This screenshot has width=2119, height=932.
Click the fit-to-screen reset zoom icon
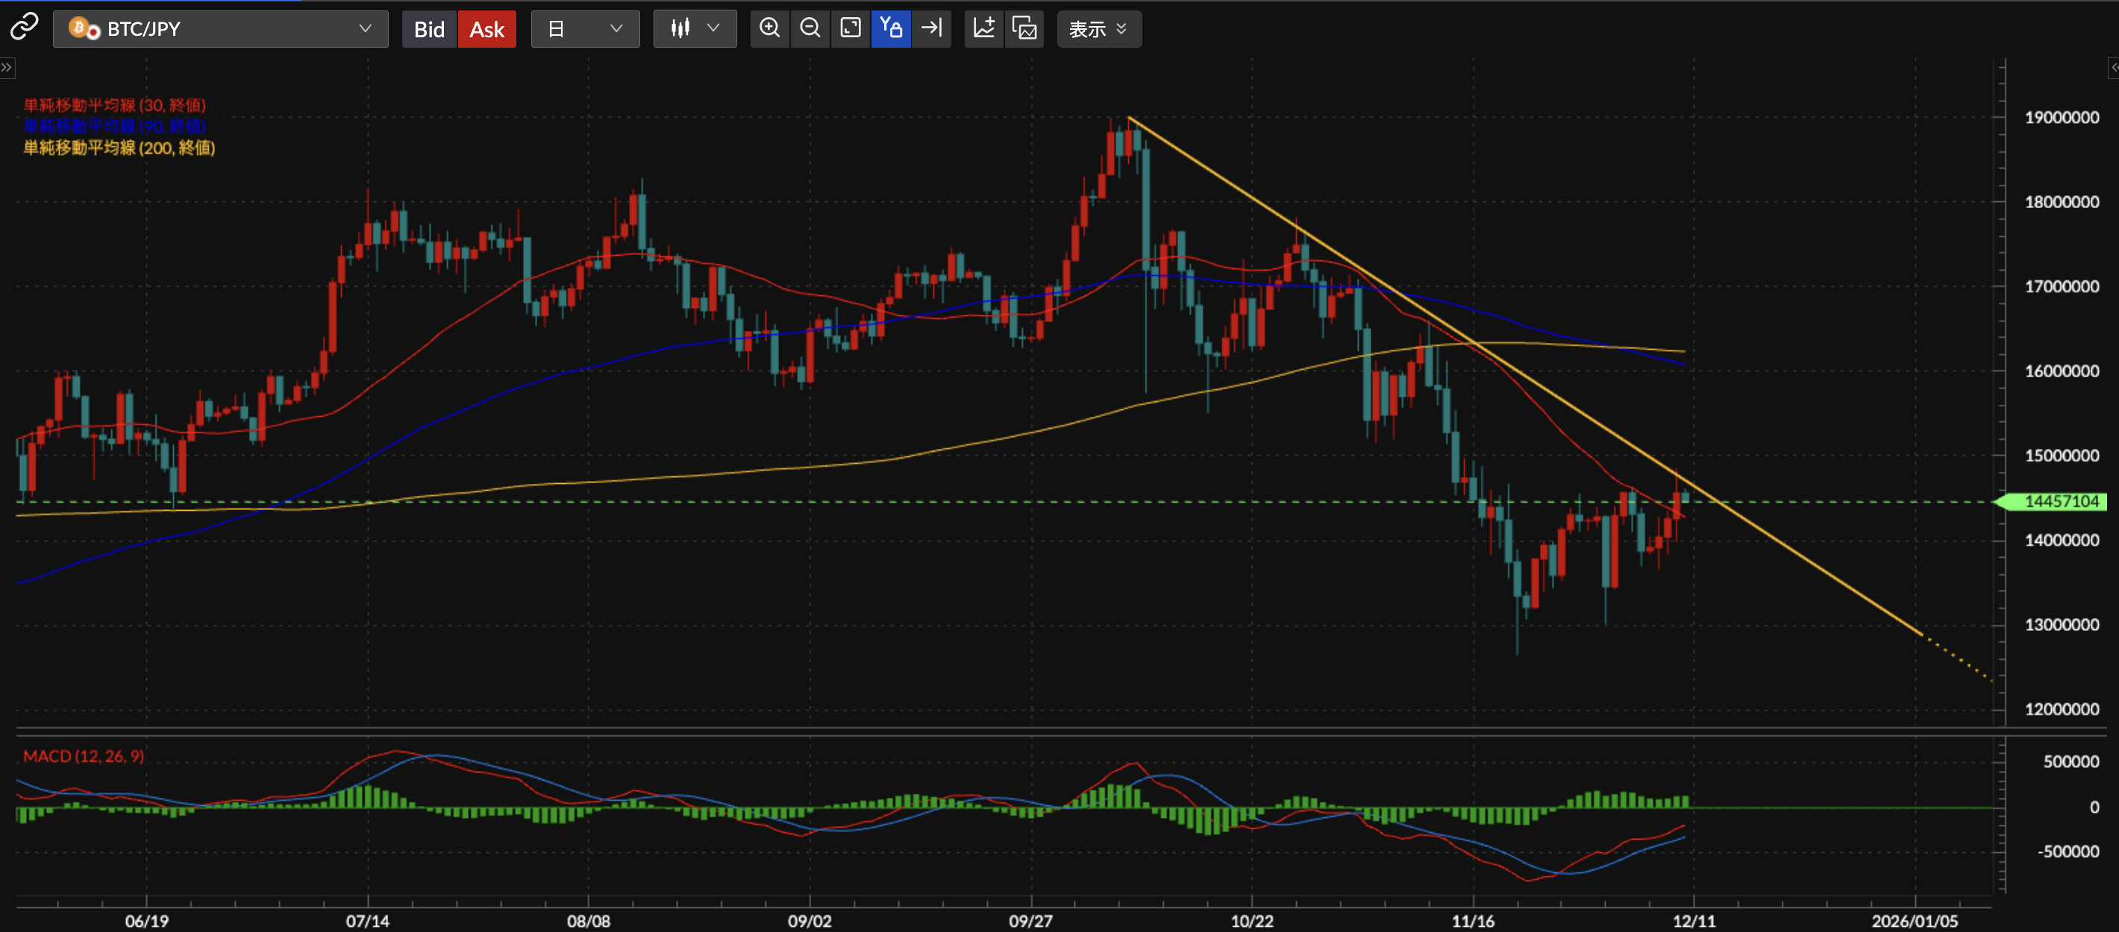(850, 29)
